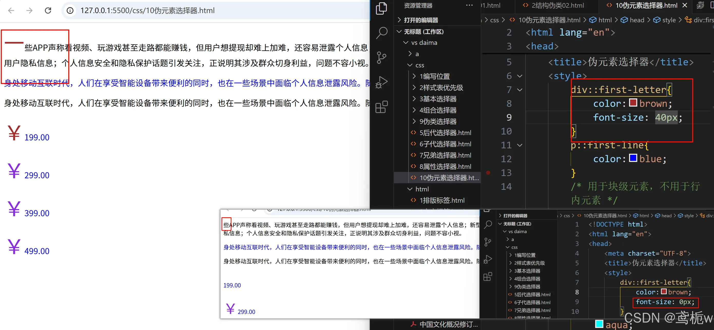
Task: Click head in the breadcrumb
Action: [637, 20]
